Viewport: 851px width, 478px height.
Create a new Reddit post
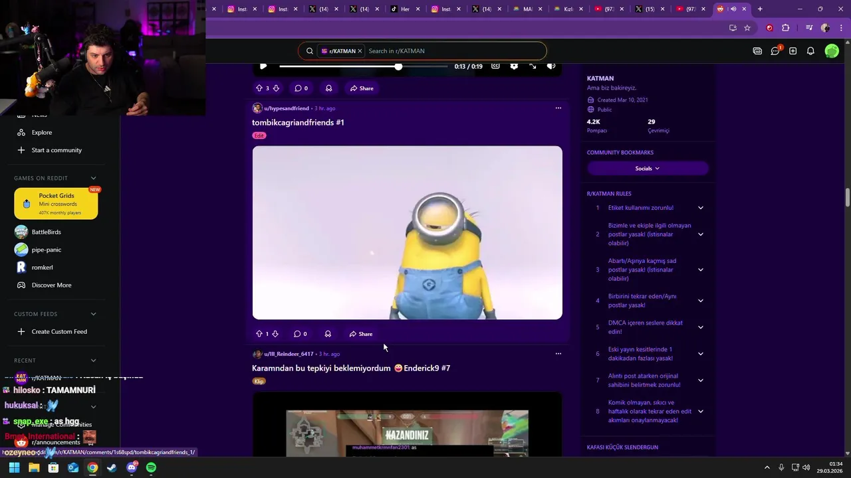[793, 51]
